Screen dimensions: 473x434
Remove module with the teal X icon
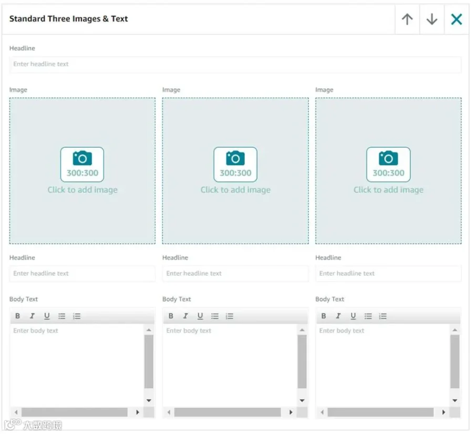(457, 19)
